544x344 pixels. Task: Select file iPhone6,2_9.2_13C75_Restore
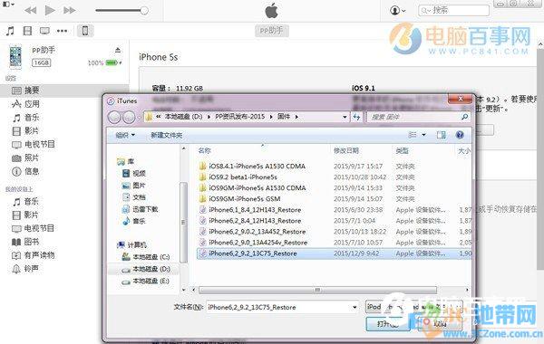pos(334,253)
